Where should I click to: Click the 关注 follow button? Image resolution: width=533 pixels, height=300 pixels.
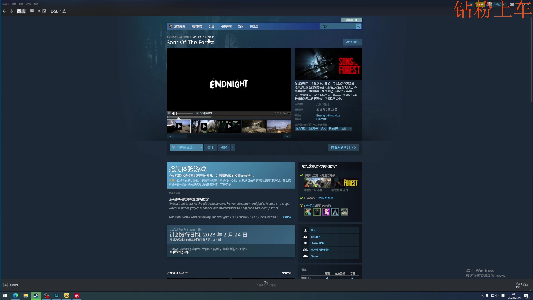click(210, 148)
